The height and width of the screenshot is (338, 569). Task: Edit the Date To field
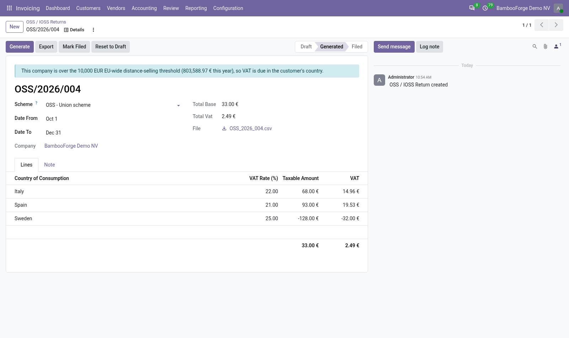113,133
